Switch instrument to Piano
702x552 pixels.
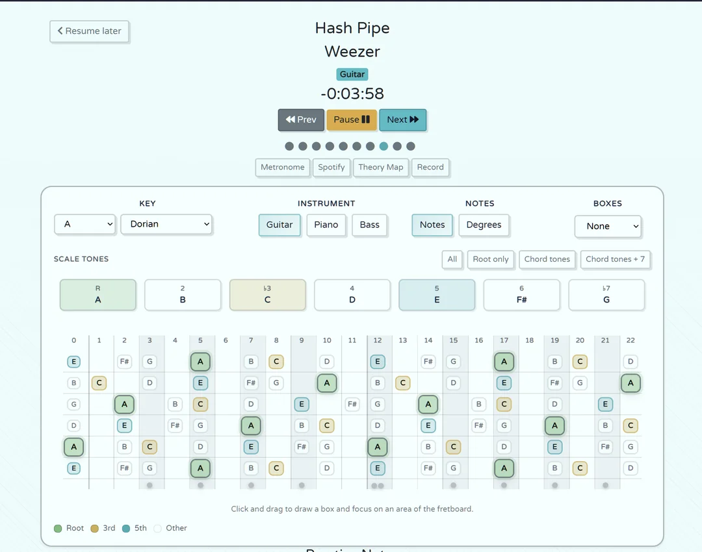pos(326,225)
